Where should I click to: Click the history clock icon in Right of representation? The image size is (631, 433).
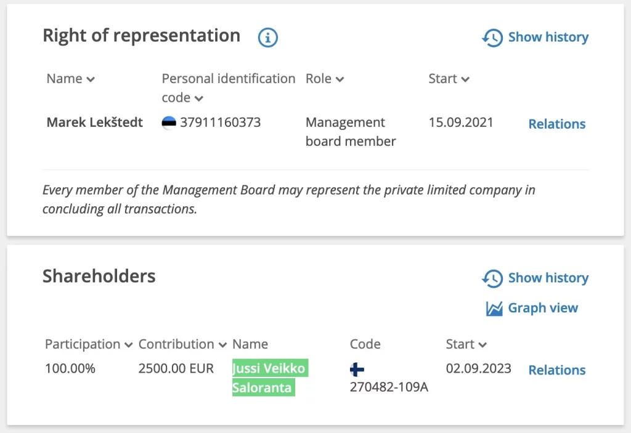pyautogui.click(x=492, y=38)
